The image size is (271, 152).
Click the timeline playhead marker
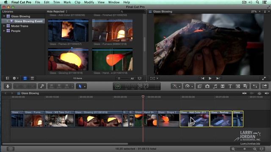tap(143, 97)
